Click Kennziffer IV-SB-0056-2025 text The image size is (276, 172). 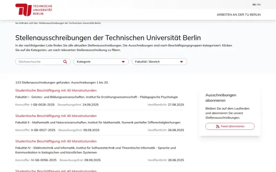(x=44, y=160)
